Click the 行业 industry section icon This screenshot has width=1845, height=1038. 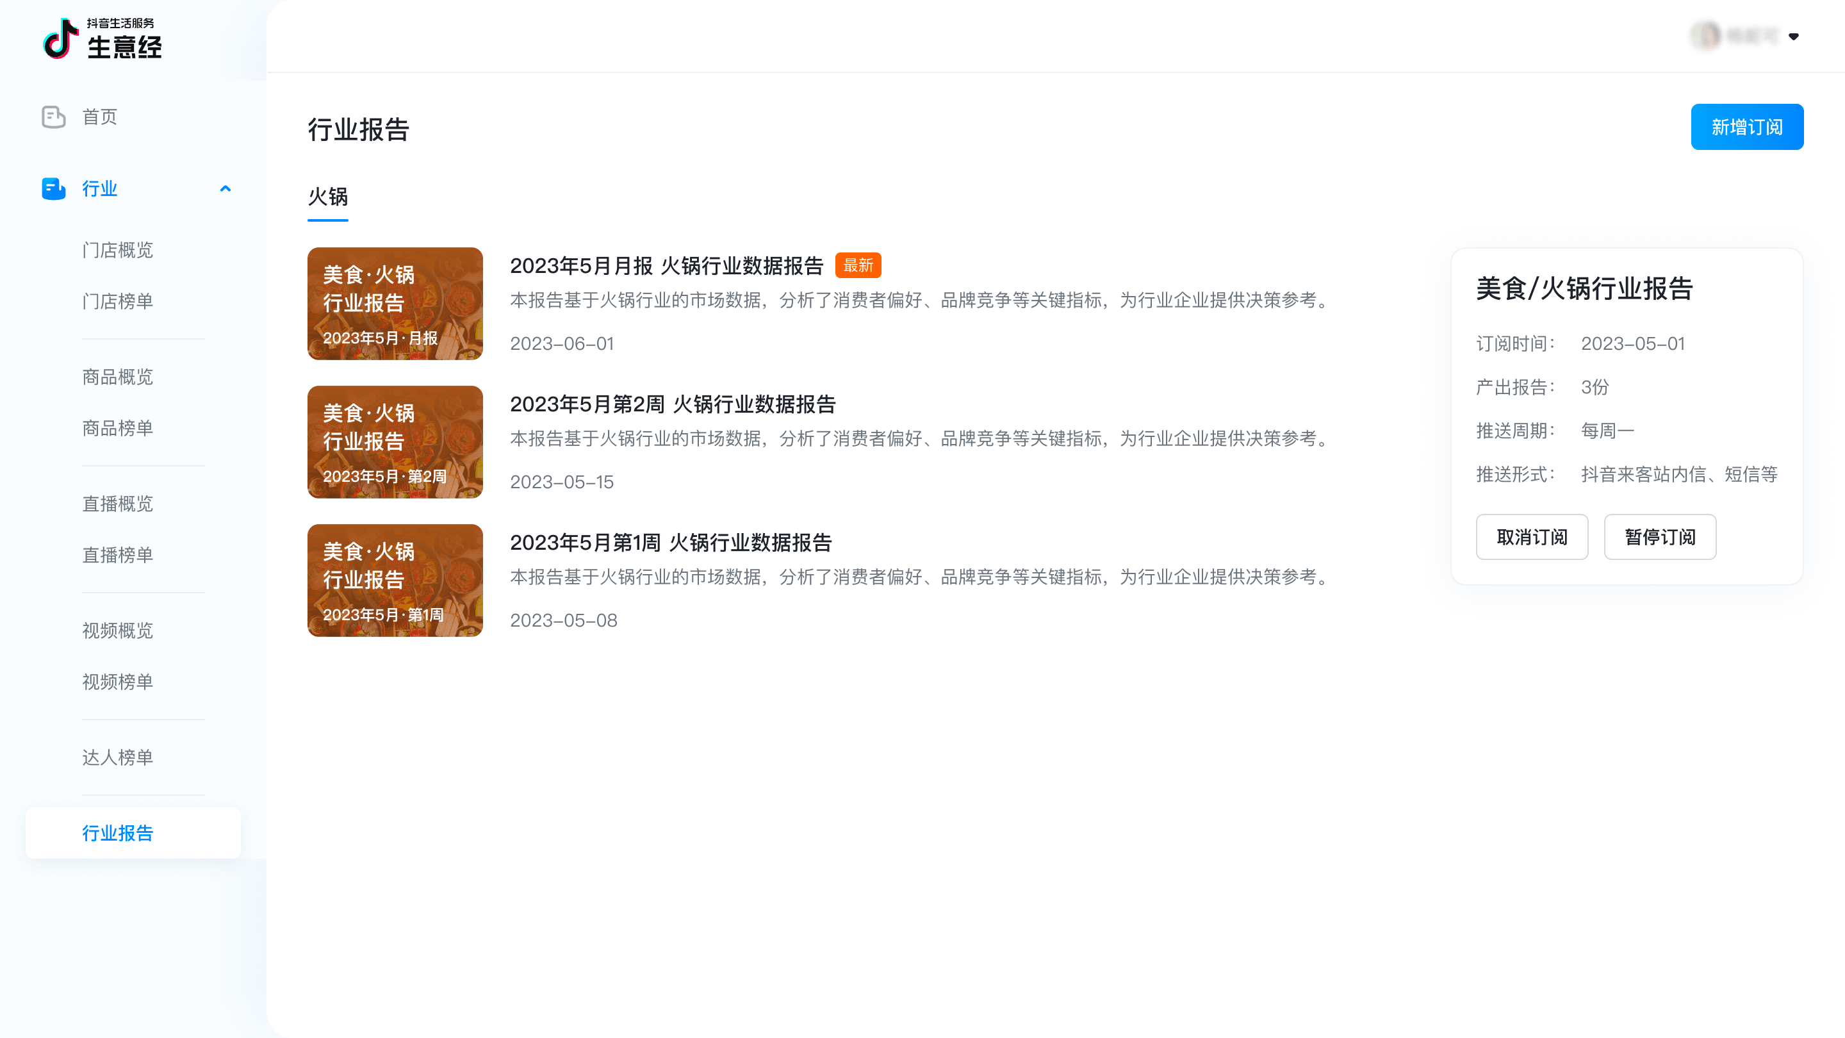coord(53,188)
